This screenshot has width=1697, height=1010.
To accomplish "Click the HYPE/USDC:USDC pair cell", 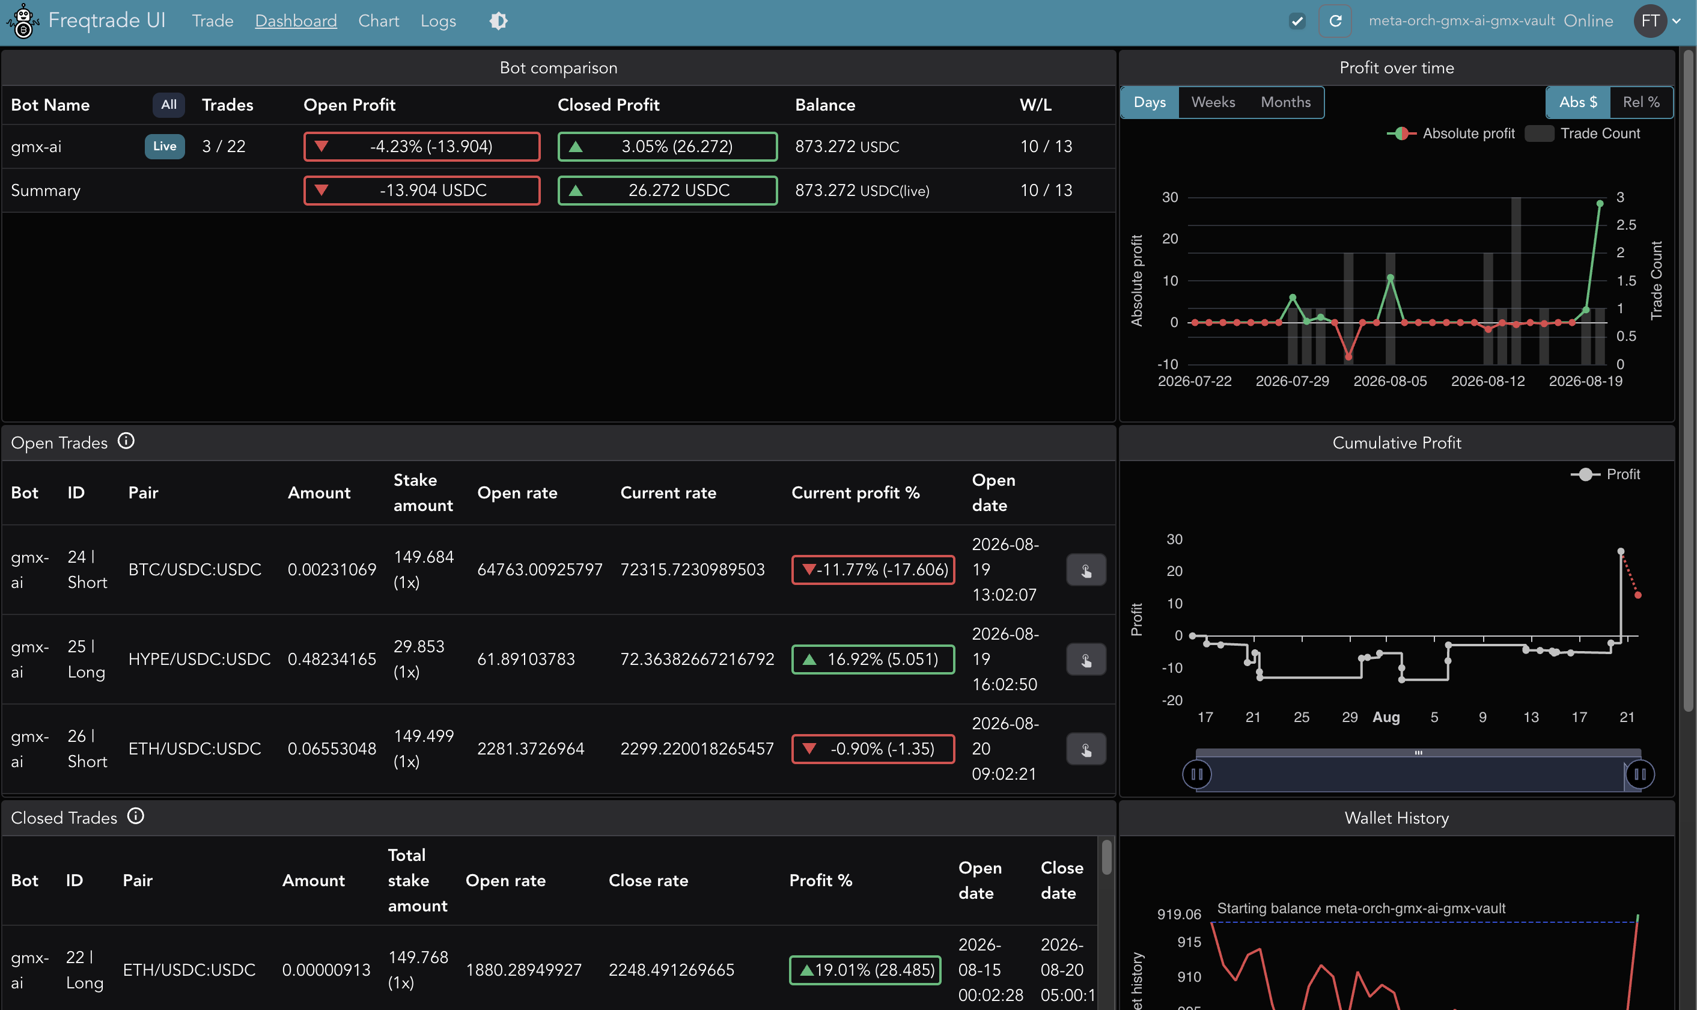I will (200, 659).
